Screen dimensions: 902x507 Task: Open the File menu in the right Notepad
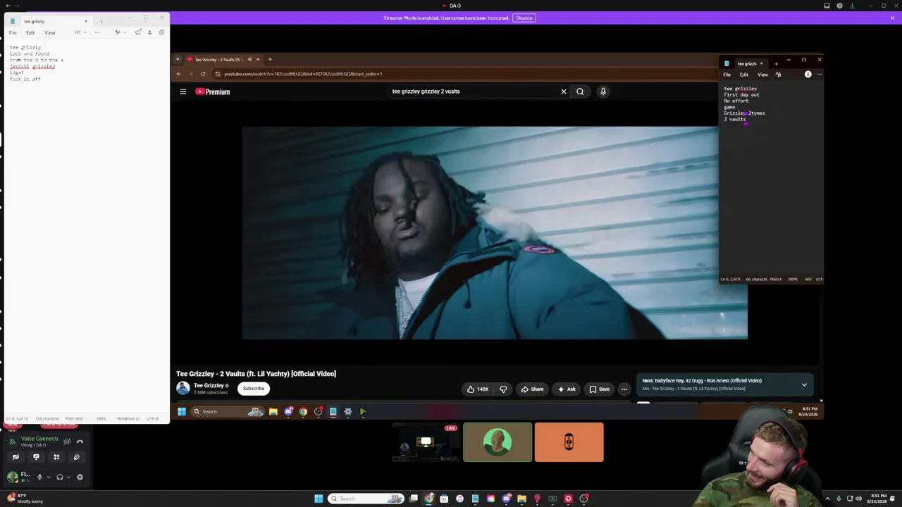(x=727, y=75)
